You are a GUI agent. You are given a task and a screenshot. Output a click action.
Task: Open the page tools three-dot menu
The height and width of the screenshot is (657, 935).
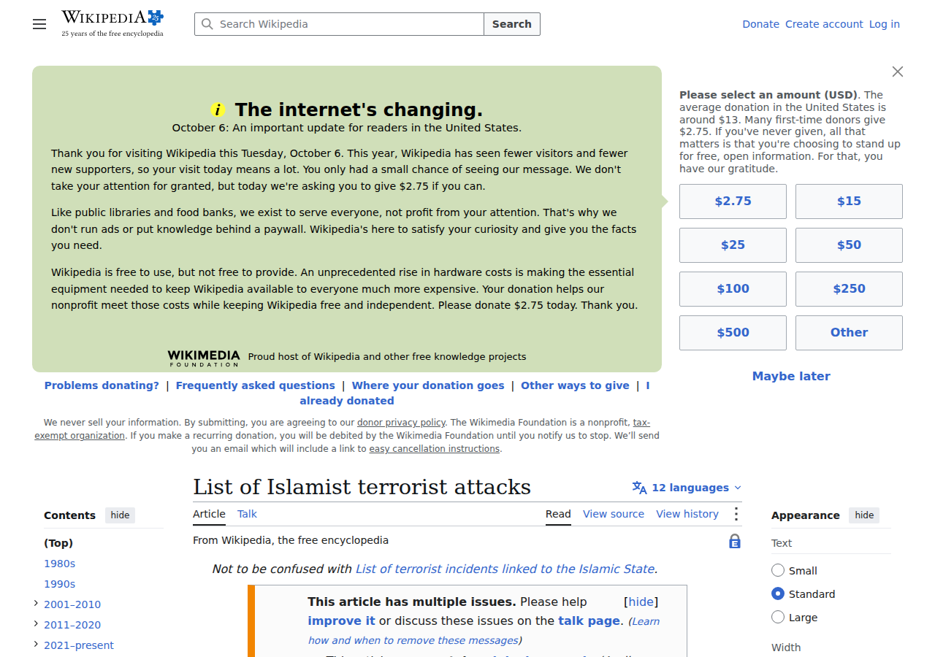coord(736,514)
